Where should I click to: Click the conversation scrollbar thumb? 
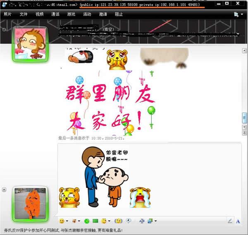point(244,117)
